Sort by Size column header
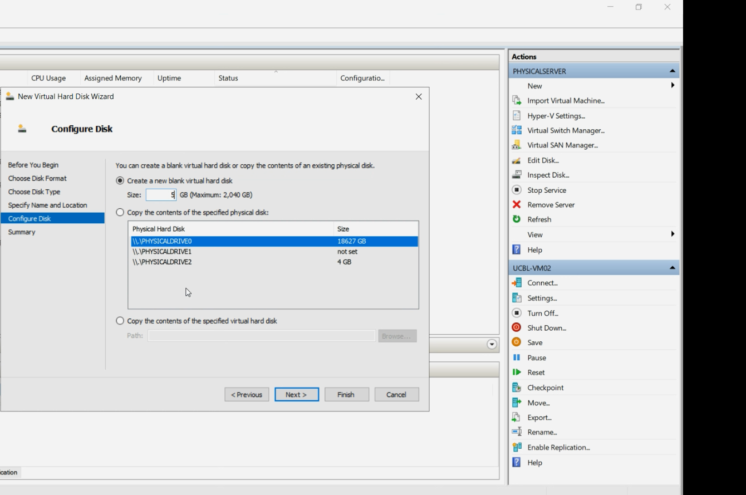The width and height of the screenshot is (746, 495). point(376,229)
